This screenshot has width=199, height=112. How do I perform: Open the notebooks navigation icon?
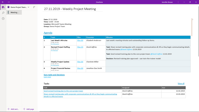click(x=3, y=7)
